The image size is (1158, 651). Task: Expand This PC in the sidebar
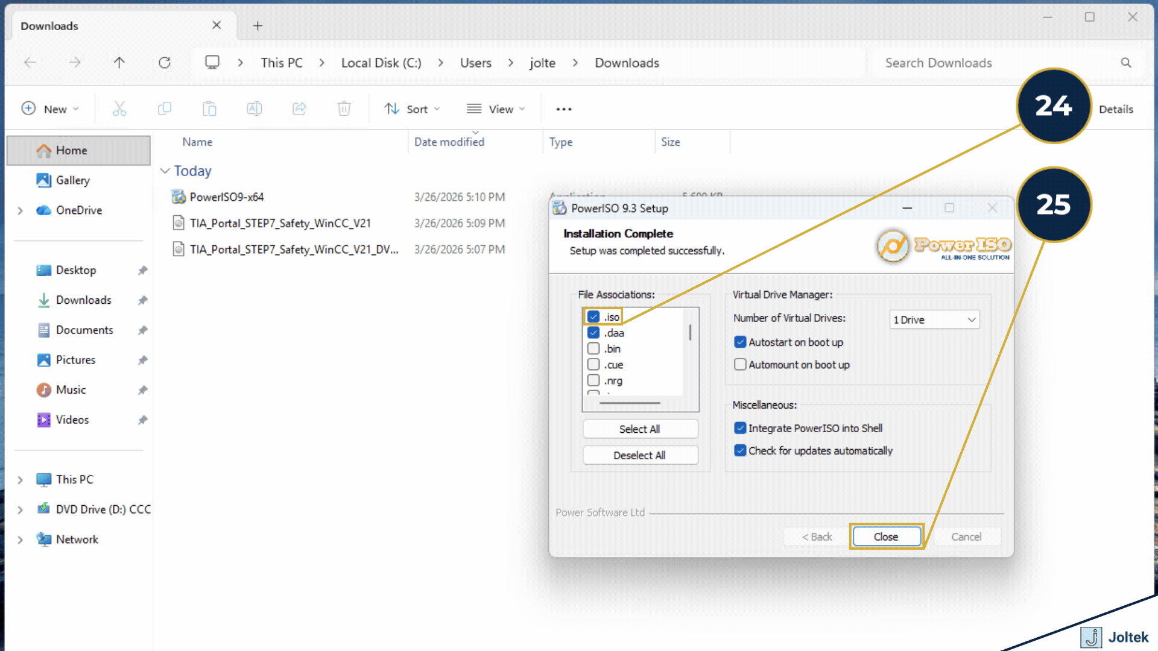click(19, 479)
